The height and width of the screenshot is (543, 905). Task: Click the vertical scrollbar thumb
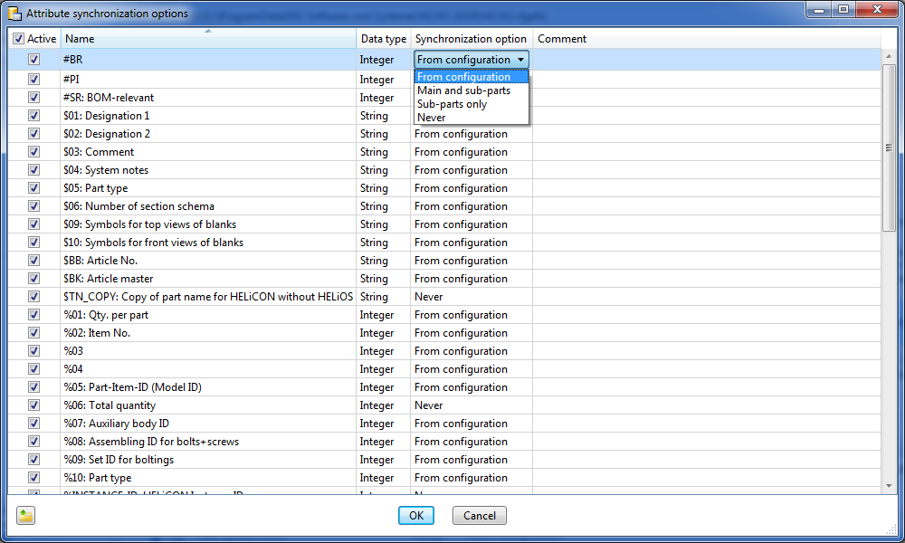pyautogui.click(x=889, y=148)
